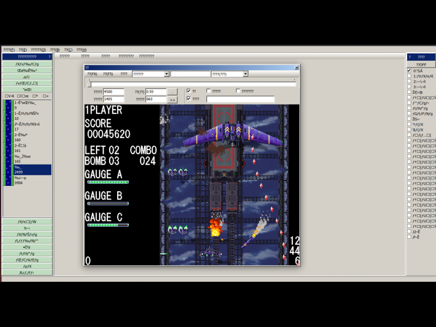The height and width of the screenshot is (327, 436).
Task: Click the horizontal slider track in preview dialog
Action: point(191,83)
